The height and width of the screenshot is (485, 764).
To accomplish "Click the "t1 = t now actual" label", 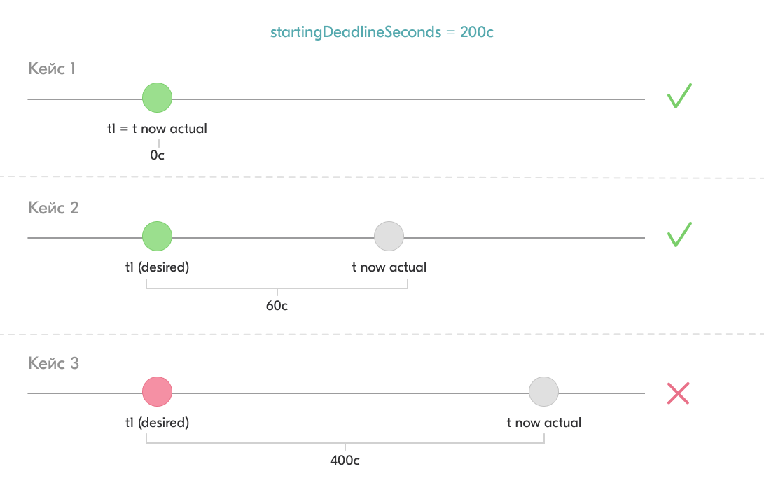I will coord(157,128).
